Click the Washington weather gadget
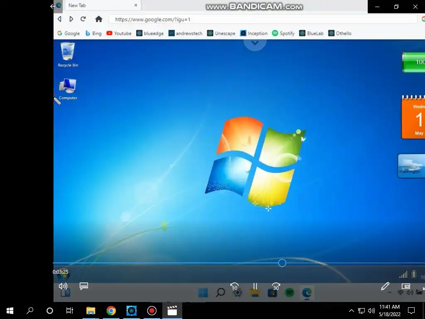Viewport: 425px width, 319px height. pos(411,166)
